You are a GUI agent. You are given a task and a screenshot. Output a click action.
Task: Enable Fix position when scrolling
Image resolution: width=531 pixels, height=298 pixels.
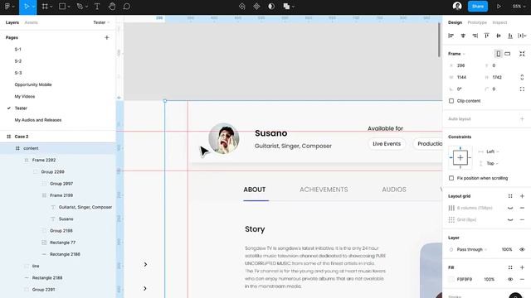tap(451, 178)
